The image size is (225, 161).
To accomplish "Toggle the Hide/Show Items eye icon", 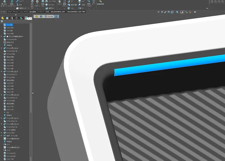I will [182, 12].
